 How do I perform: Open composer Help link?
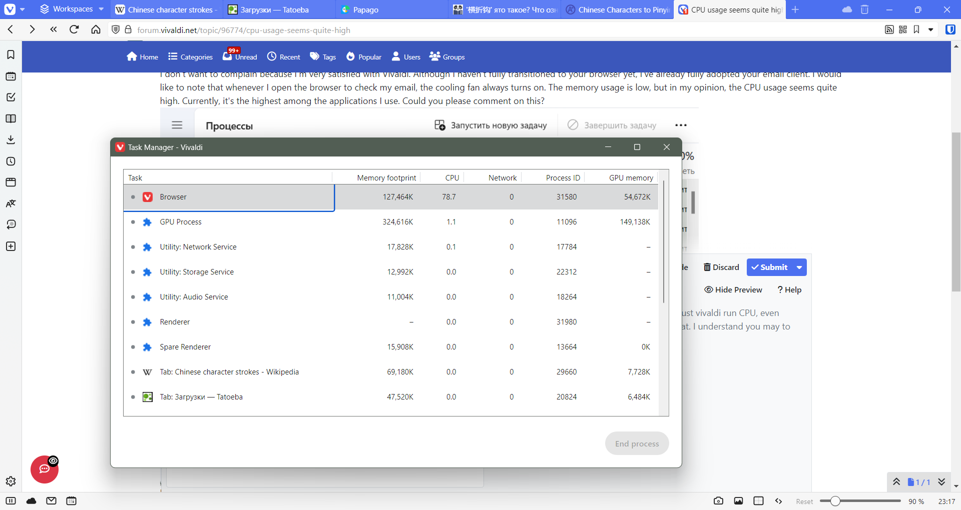[x=789, y=289]
